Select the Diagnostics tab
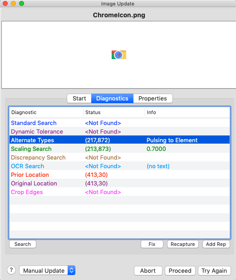 tap(112, 98)
